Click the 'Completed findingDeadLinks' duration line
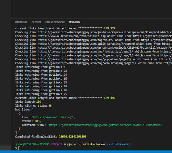172x153 pixels. point(51,137)
